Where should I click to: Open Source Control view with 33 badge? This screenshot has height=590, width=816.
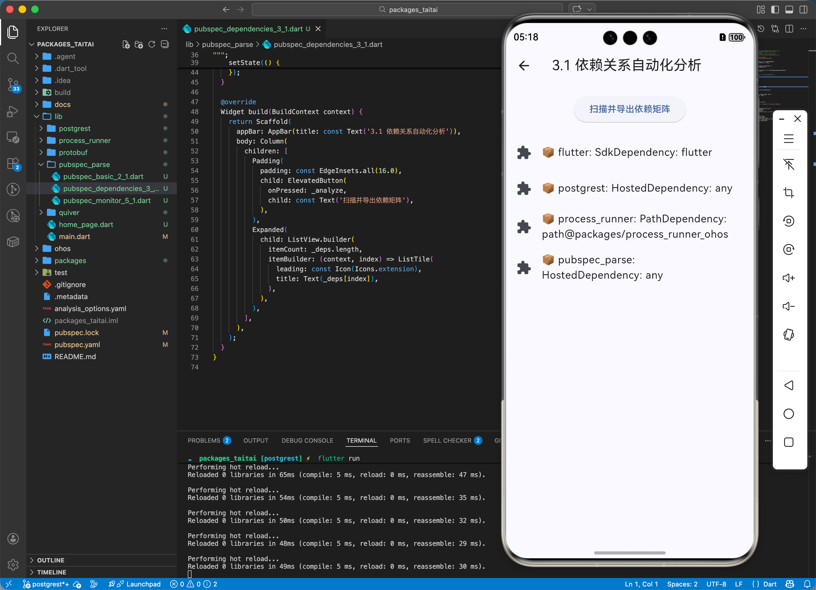[x=13, y=85]
